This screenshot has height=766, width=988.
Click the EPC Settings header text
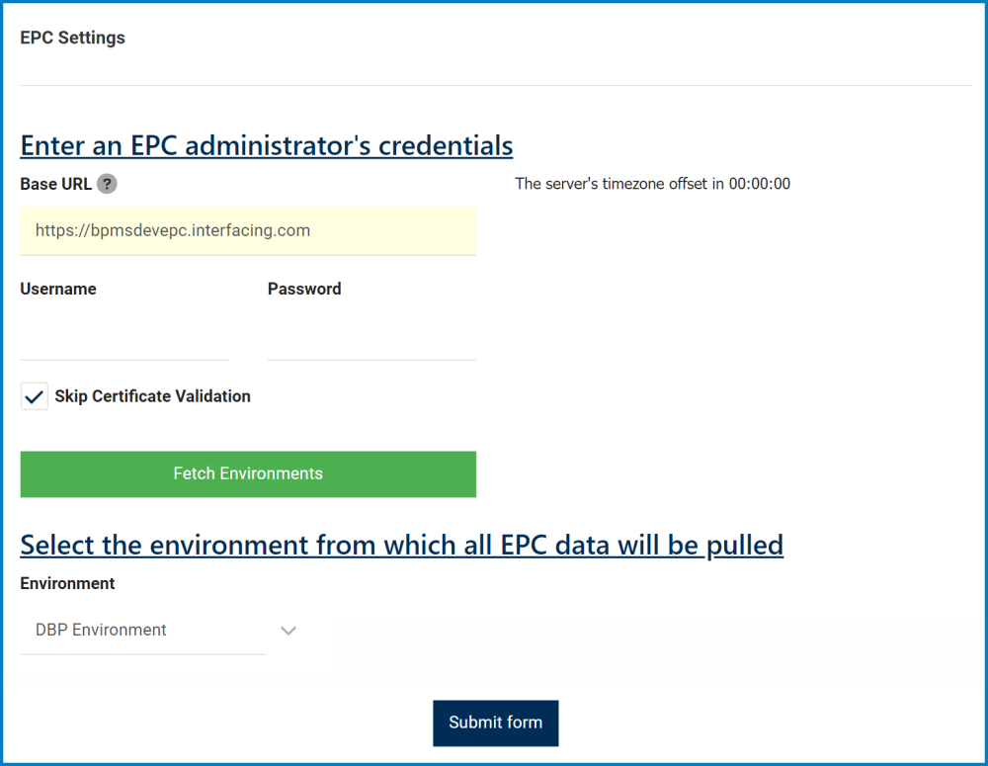[72, 38]
